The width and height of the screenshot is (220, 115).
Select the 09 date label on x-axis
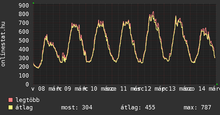pyautogui.click(x=68, y=89)
